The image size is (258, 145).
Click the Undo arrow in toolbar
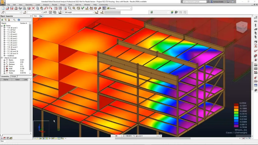pos(46,8)
